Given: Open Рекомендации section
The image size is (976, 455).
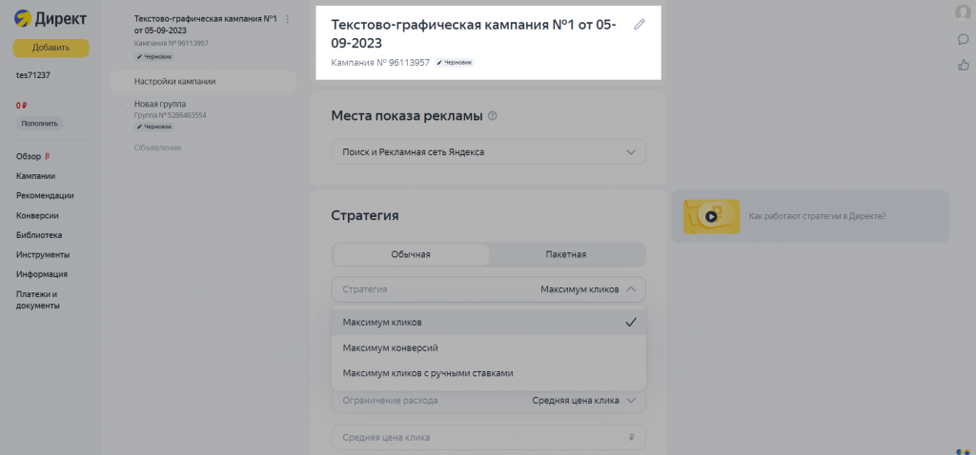Looking at the screenshot, I should tap(45, 195).
